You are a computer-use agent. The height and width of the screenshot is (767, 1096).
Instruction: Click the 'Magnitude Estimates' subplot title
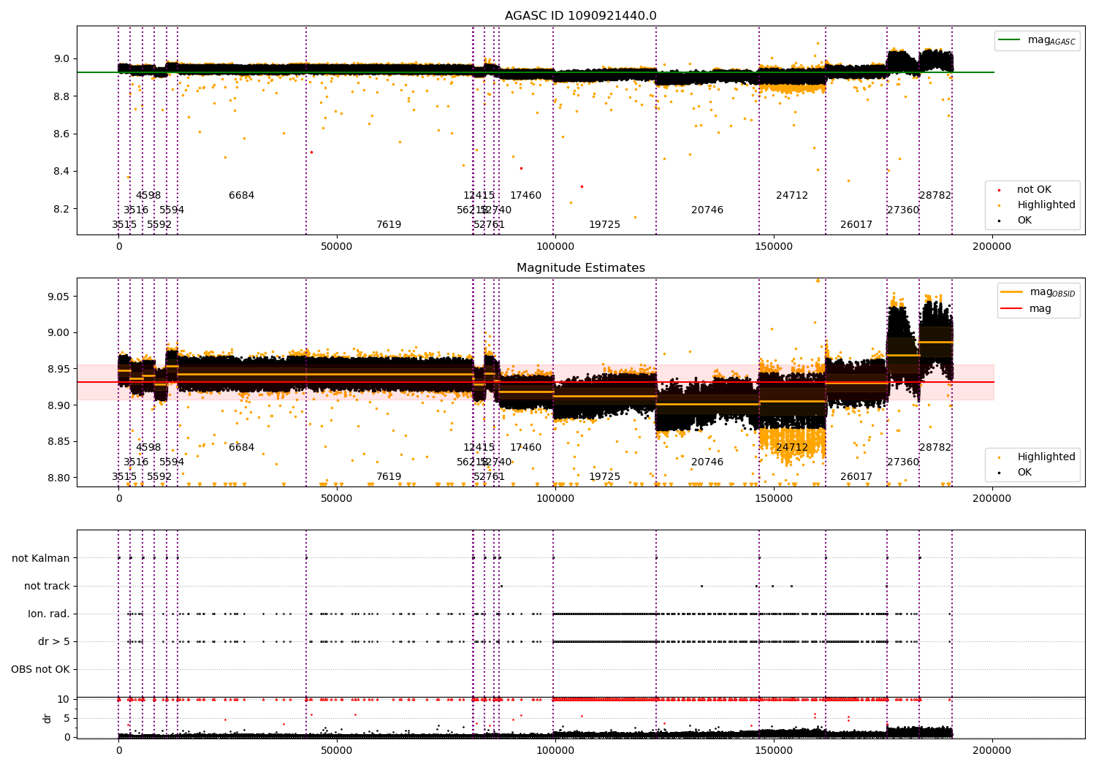pos(580,268)
